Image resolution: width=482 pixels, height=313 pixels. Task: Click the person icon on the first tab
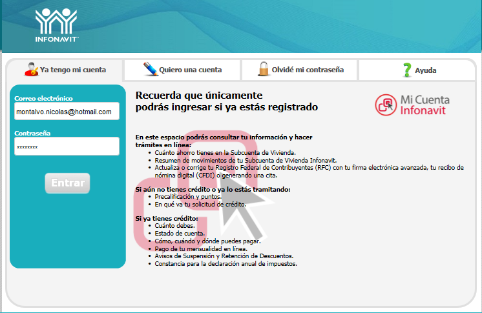pos(30,68)
